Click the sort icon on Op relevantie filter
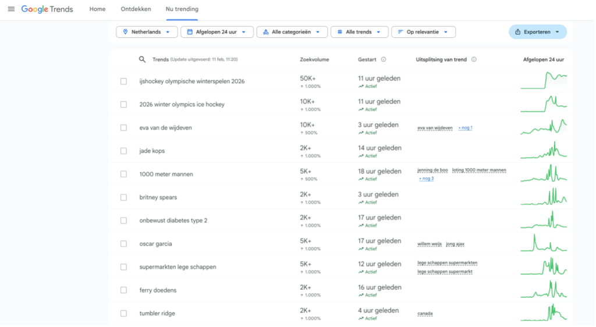 400,32
